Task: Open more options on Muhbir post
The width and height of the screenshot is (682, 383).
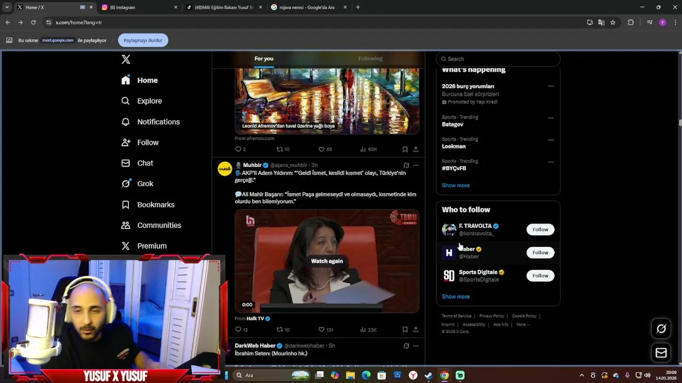Action: coord(416,165)
